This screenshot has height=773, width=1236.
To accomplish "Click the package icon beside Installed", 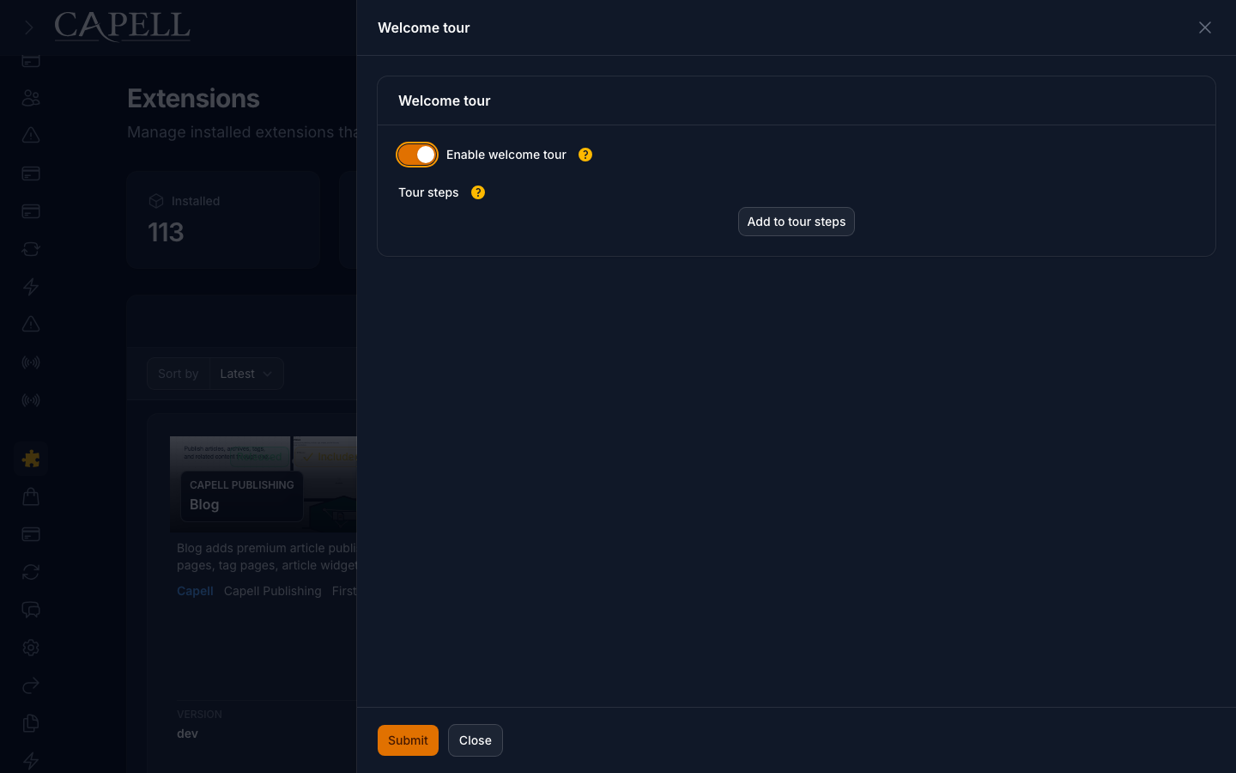I will coord(156,201).
